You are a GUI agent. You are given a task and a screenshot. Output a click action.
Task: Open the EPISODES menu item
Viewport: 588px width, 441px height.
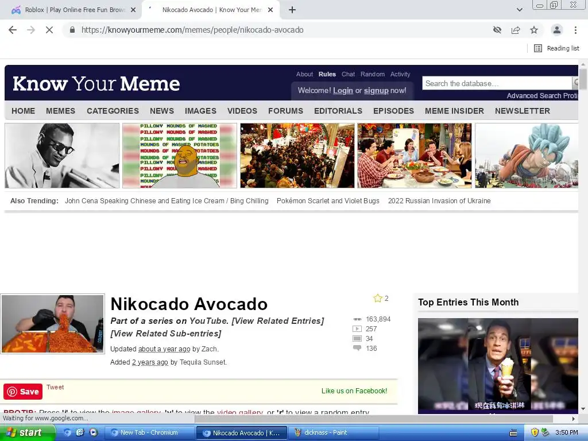click(x=393, y=111)
